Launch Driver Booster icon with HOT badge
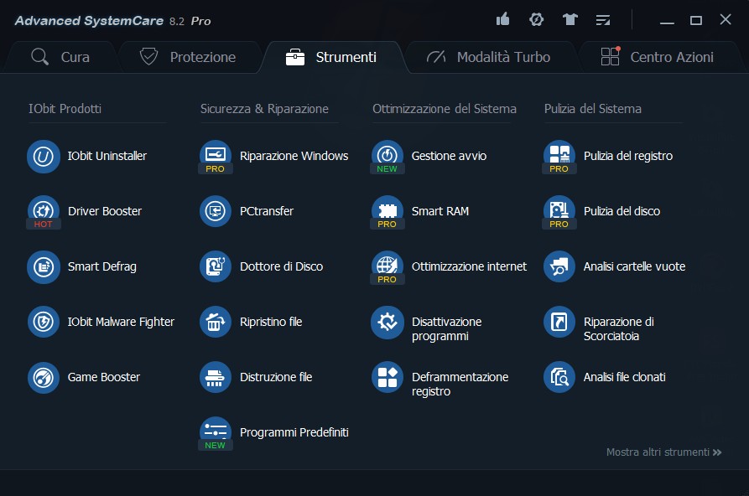Image resolution: width=749 pixels, height=496 pixels. [44, 211]
